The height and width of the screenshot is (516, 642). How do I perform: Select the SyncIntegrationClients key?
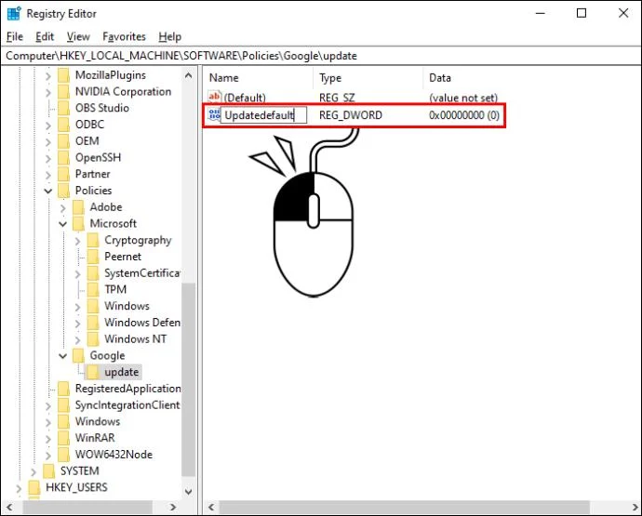[x=127, y=405]
